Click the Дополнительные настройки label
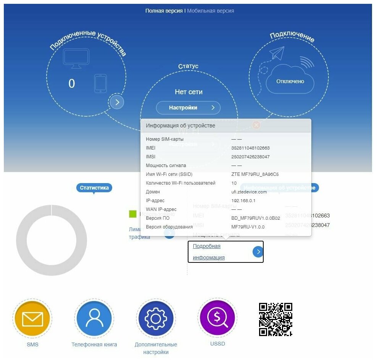 click(x=156, y=348)
